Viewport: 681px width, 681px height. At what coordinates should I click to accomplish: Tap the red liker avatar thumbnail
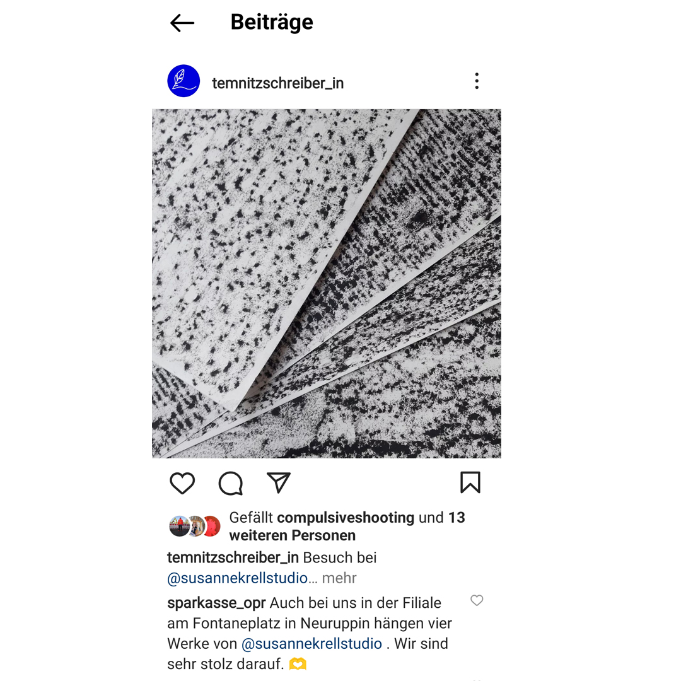coord(212,527)
